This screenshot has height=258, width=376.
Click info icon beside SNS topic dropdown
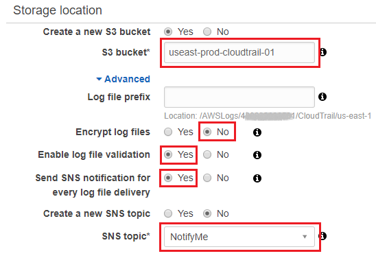323,236
